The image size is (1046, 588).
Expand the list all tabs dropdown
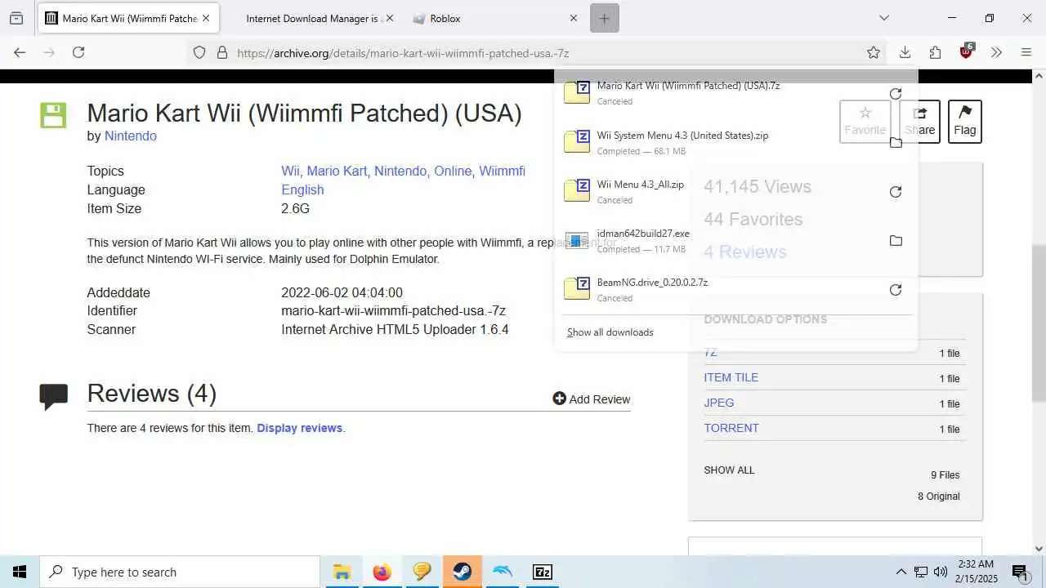pos(883,18)
